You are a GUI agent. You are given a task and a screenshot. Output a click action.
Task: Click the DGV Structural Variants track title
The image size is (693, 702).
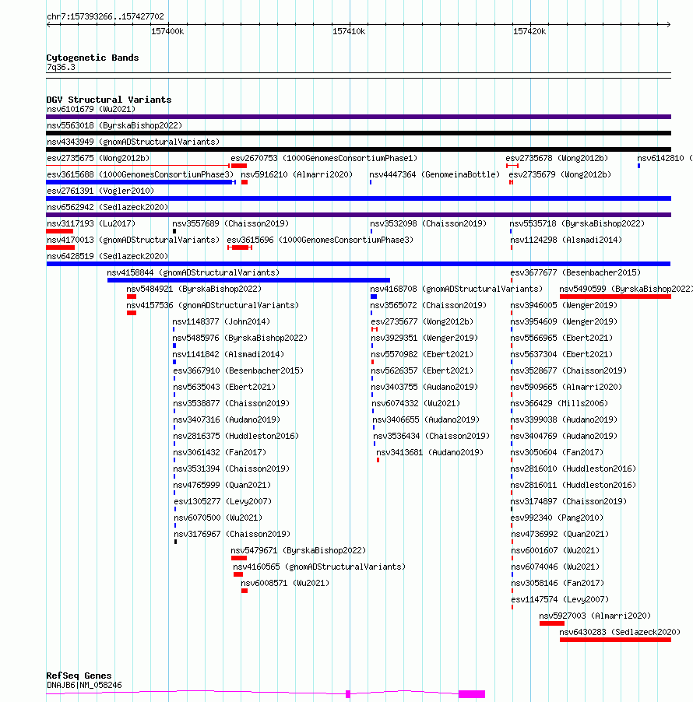[109, 100]
